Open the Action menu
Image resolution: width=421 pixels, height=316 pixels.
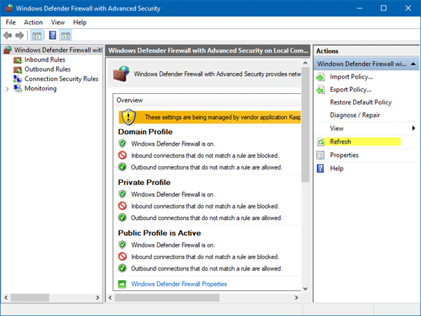33,22
